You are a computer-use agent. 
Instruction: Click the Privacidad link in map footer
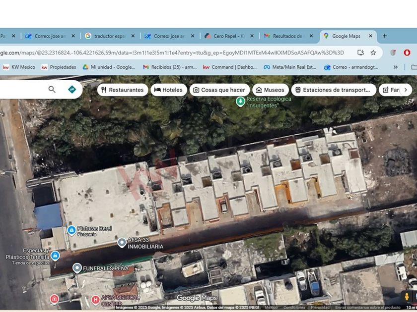(x=320, y=308)
